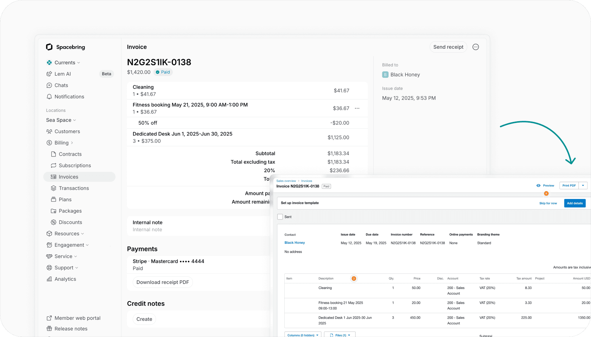Tick the Sent checkbox
The width and height of the screenshot is (591, 337).
point(280,217)
